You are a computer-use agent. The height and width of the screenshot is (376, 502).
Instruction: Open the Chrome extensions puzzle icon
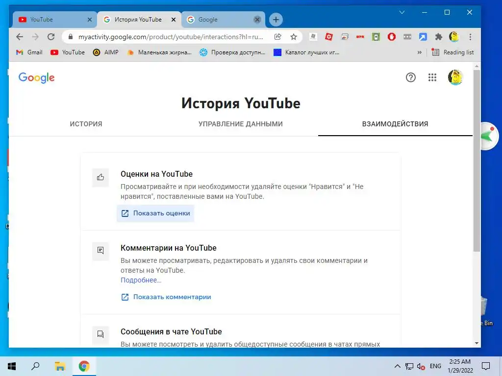point(438,37)
